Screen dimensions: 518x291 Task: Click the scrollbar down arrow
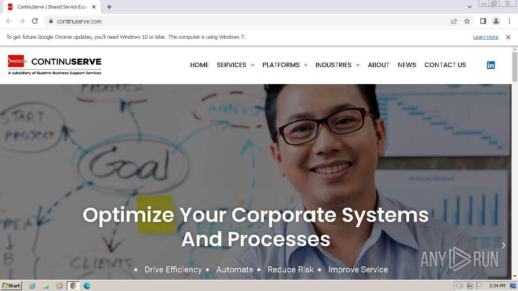pos(515,276)
